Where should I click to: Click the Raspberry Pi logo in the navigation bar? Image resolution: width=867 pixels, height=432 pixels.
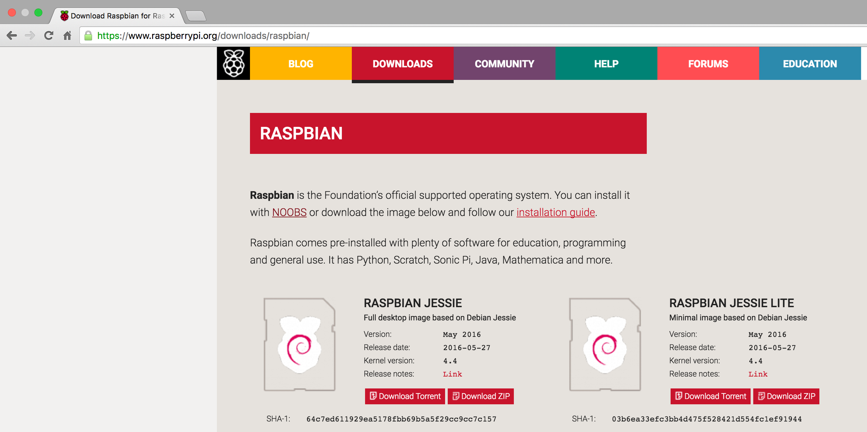pos(233,63)
